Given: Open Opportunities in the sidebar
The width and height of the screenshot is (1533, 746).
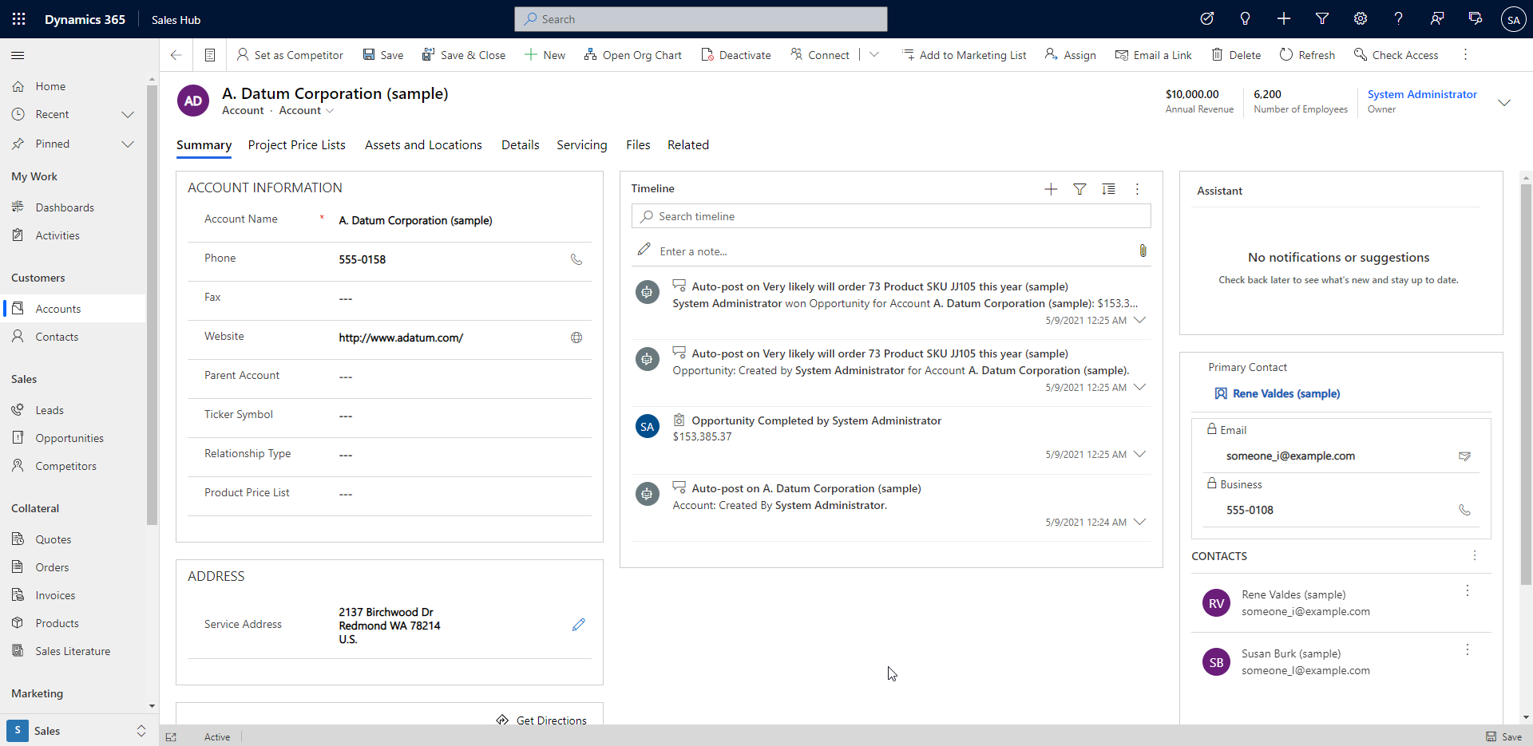Looking at the screenshot, I should pos(69,438).
